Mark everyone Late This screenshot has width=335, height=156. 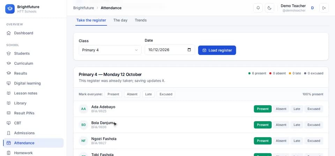(149, 94)
